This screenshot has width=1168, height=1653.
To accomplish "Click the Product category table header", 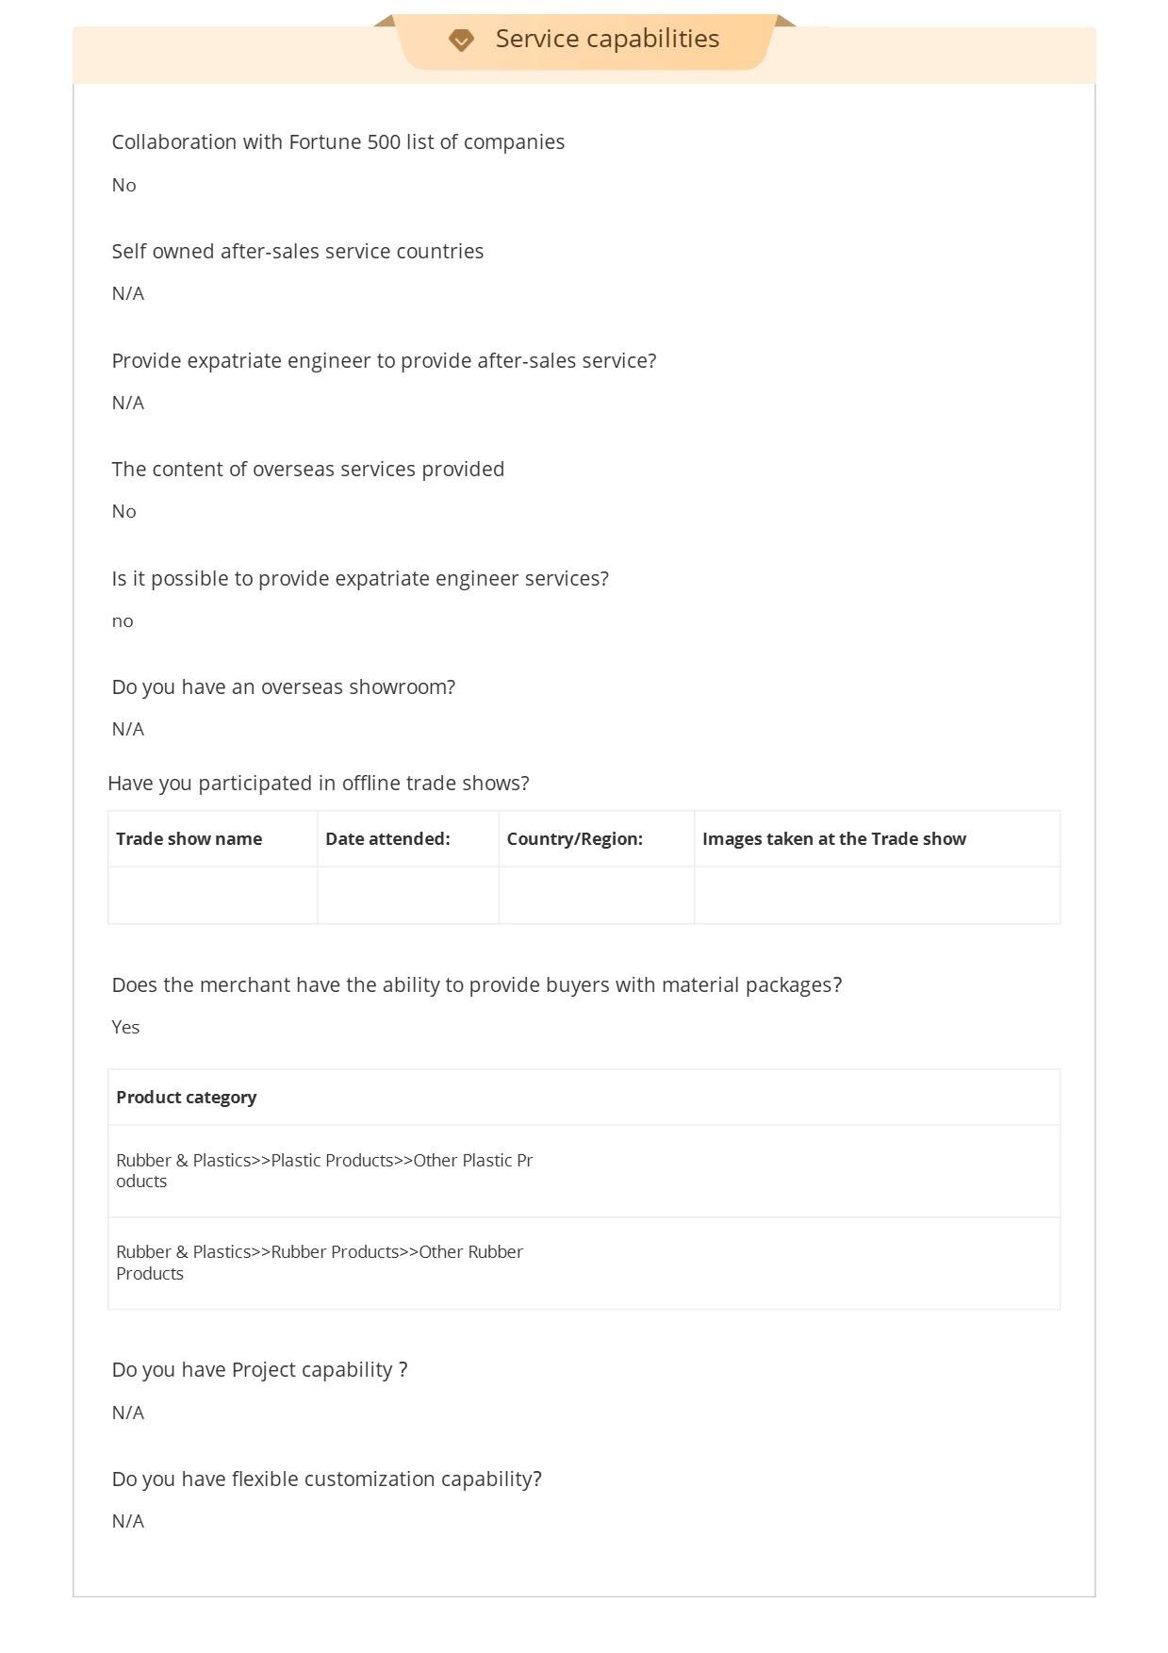I will pyautogui.click(x=186, y=1098).
